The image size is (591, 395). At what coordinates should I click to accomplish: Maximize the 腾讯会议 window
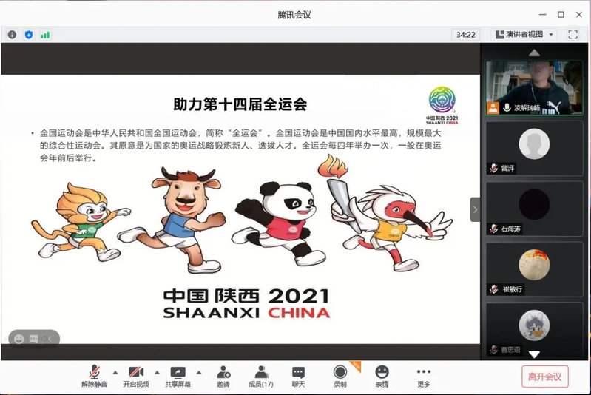(x=561, y=14)
